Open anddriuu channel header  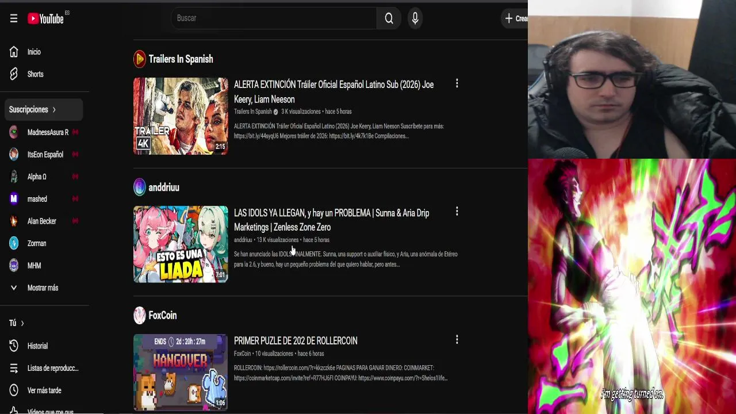click(x=164, y=187)
